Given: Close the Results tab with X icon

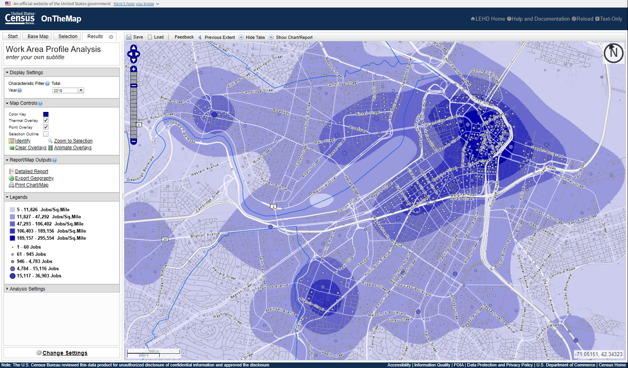Looking at the screenshot, I should coord(111,37).
